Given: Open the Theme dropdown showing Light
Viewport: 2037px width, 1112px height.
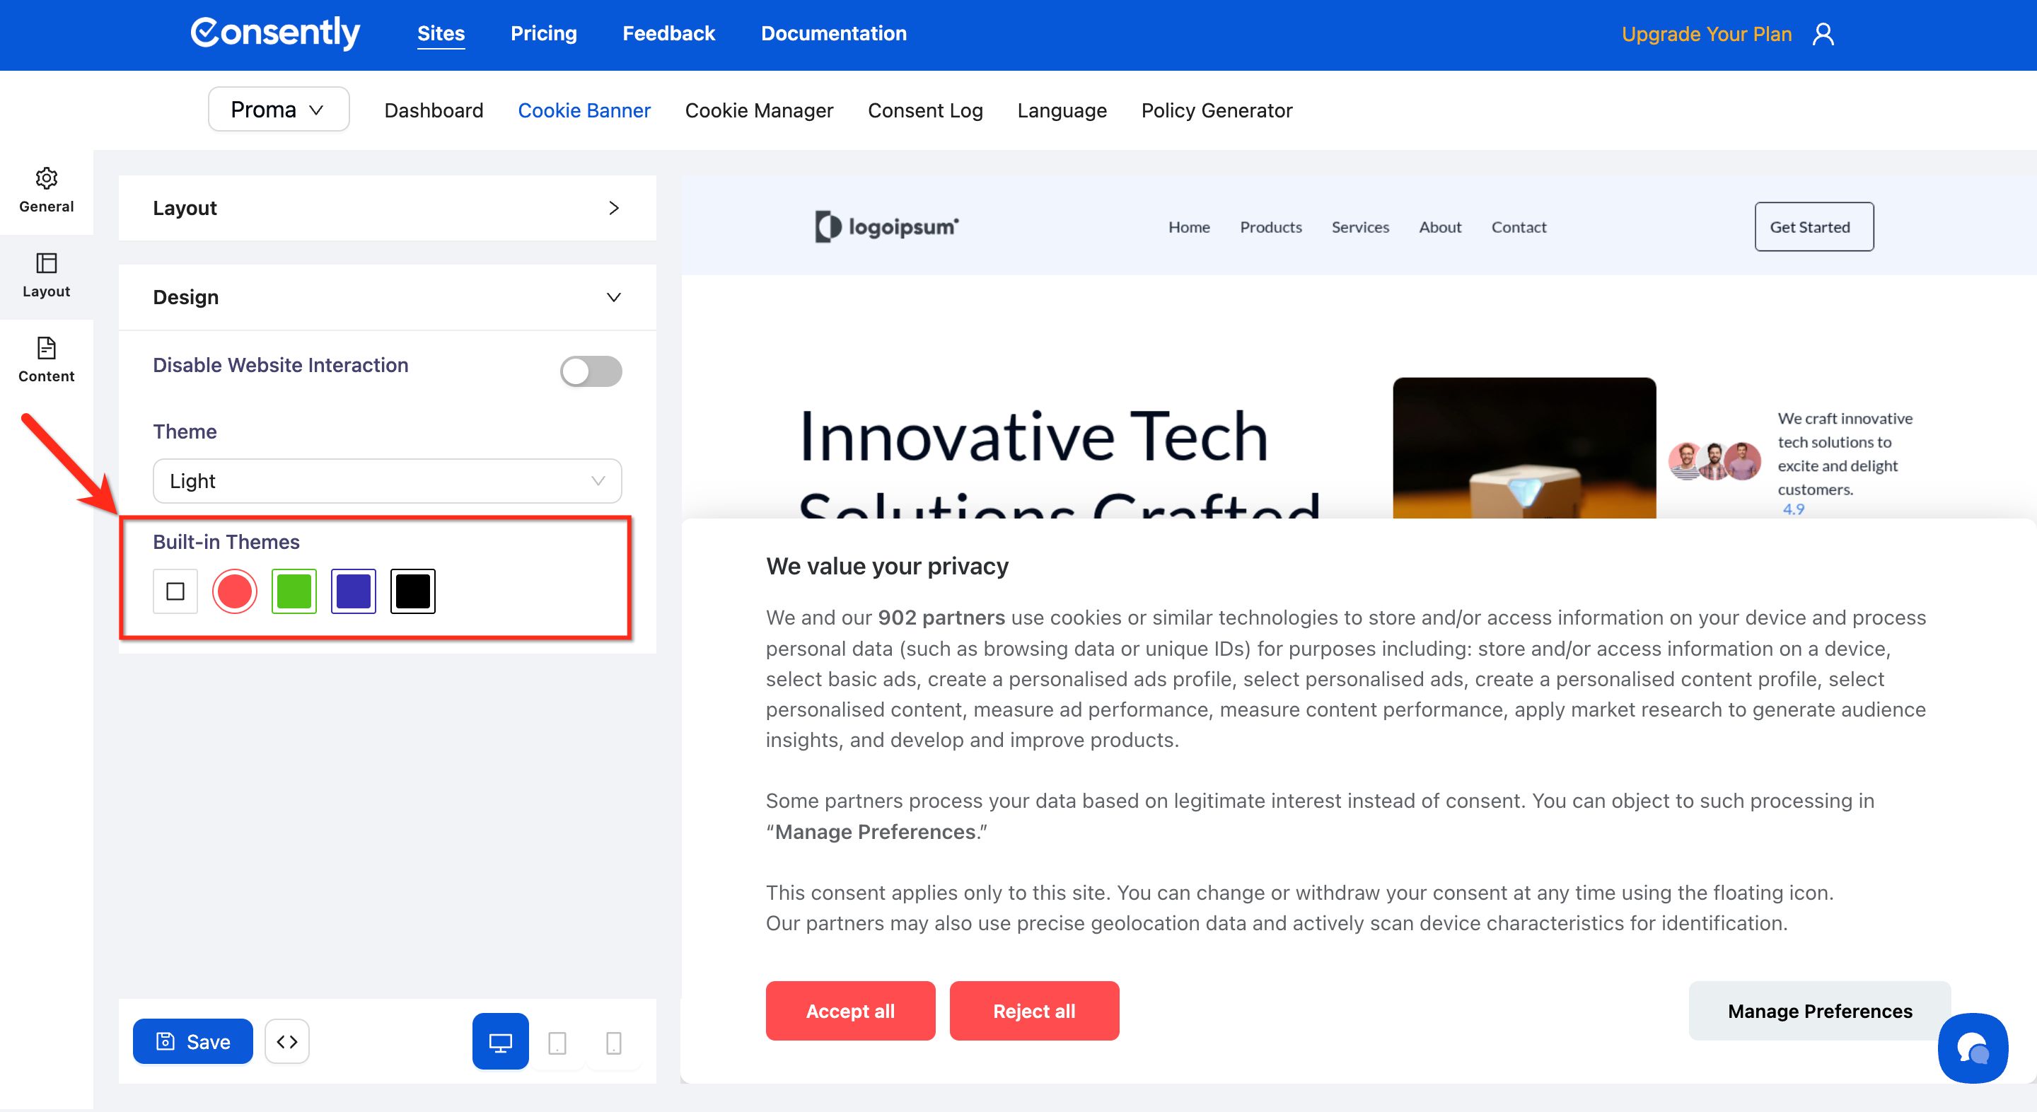Looking at the screenshot, I should coord(387,481).
